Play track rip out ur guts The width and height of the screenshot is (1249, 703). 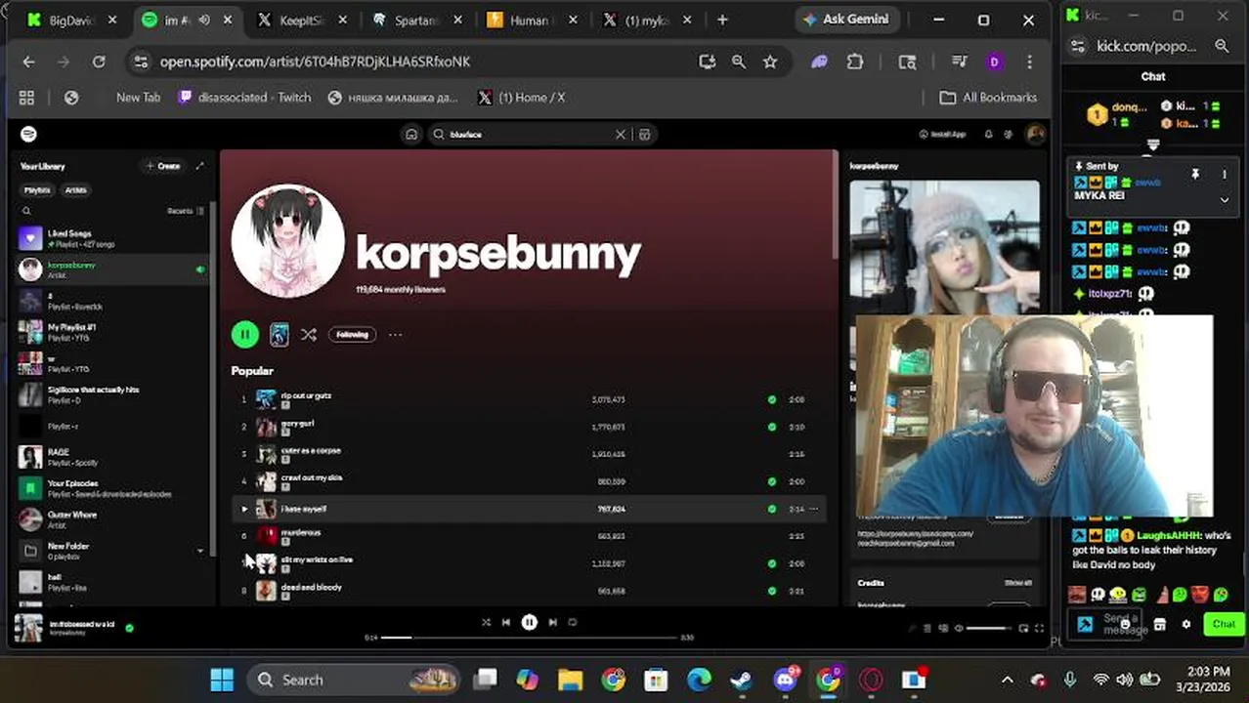point(528,399)
